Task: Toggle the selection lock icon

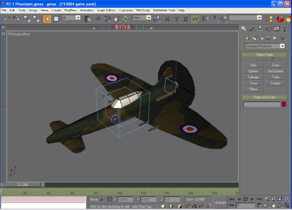Action: (x=102, y=199)
